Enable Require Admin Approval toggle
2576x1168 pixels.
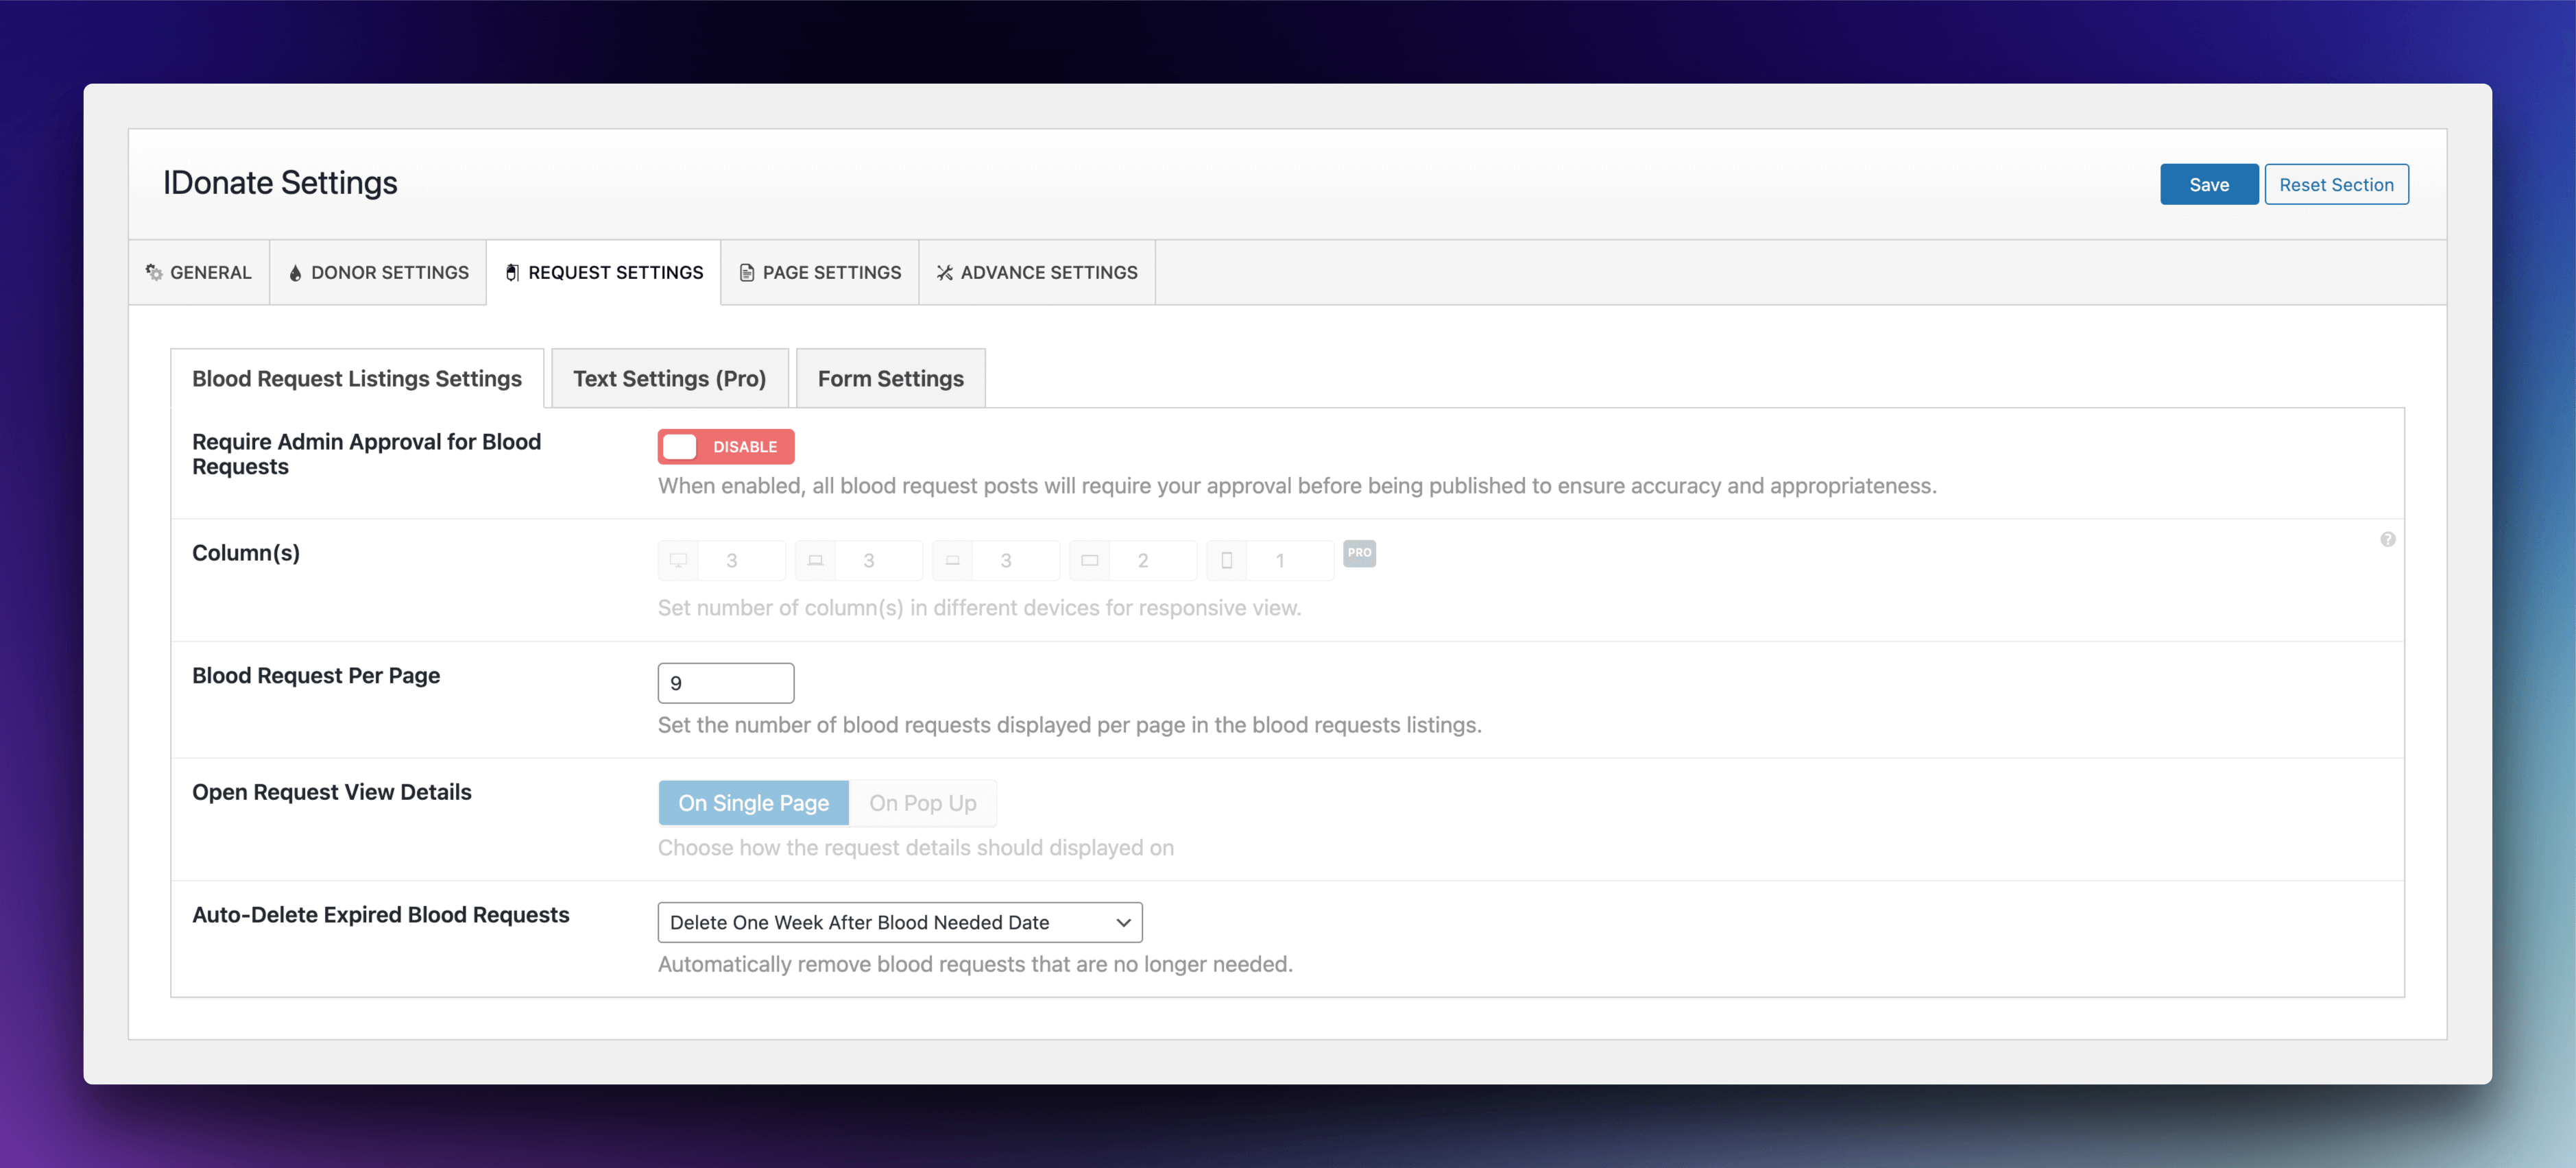click(x=725, y=447)
